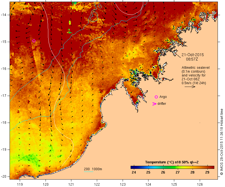Click the 'Temperature (°C) n18 50% ql>=2' title

(172, 162)
